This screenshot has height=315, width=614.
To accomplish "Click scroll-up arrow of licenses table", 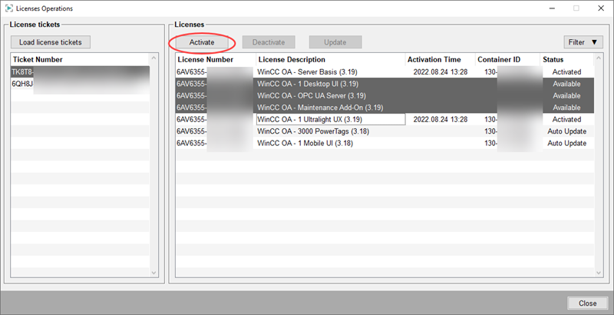I will tap(599, 58).
